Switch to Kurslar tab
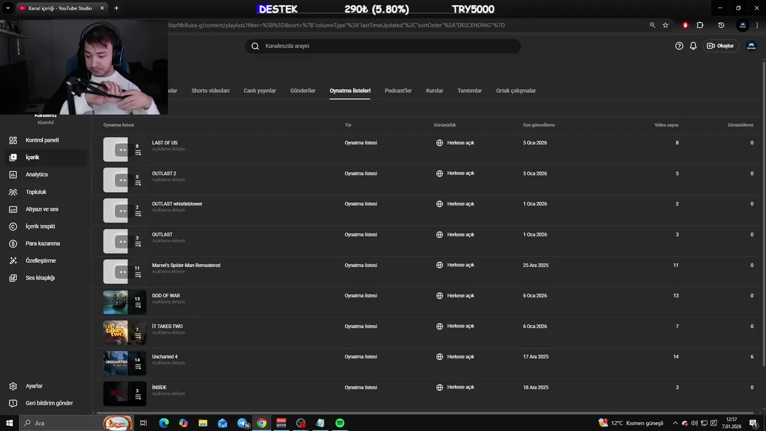 point(434,91)
